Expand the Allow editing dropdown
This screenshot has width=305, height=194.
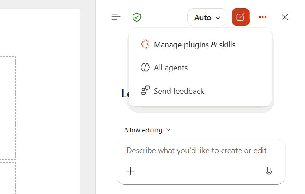(x=147, y=130)
